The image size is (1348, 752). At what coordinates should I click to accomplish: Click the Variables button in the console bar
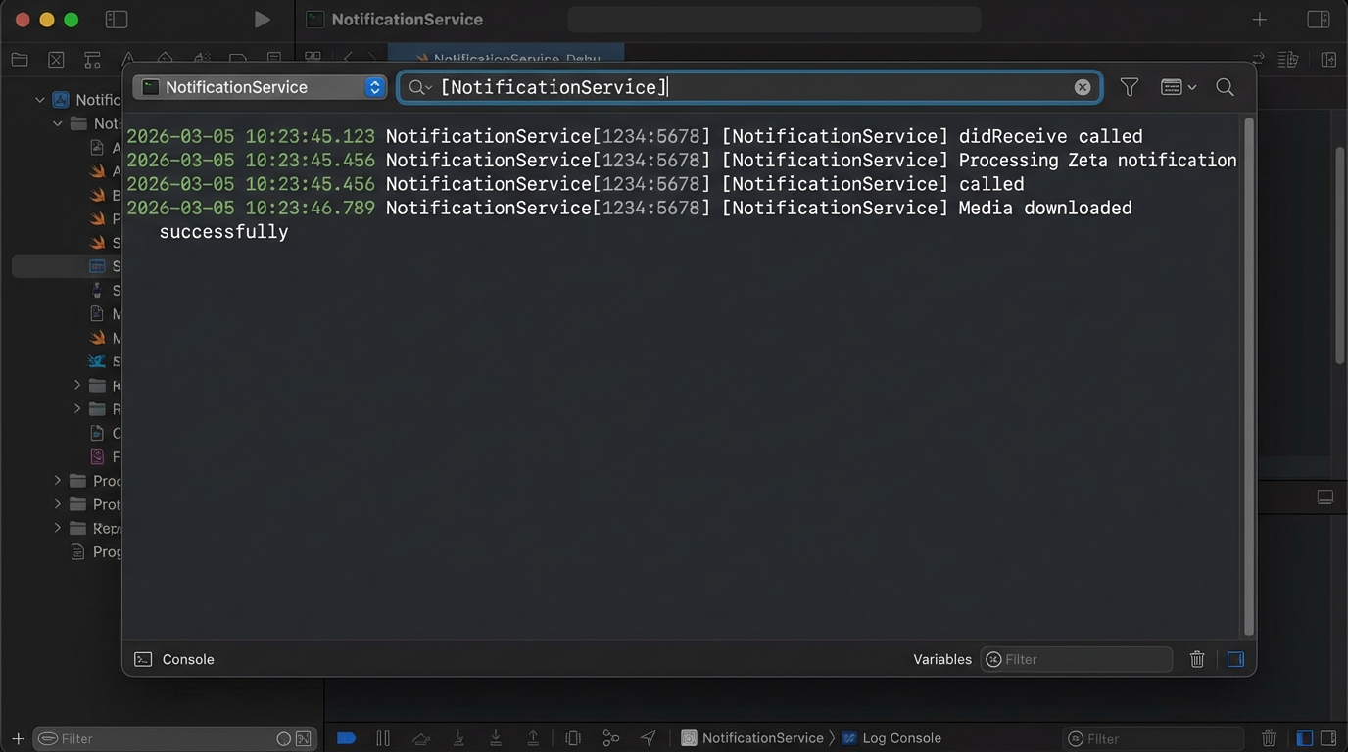[941, 659]
